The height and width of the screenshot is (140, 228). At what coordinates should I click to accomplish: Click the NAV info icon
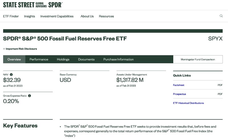pos(11,75)
